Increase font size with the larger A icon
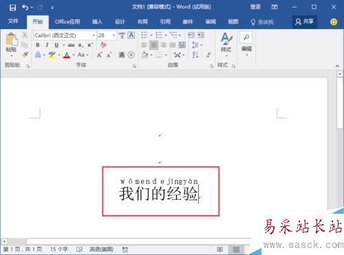The image size is (344, 255). tap(99, 55)
